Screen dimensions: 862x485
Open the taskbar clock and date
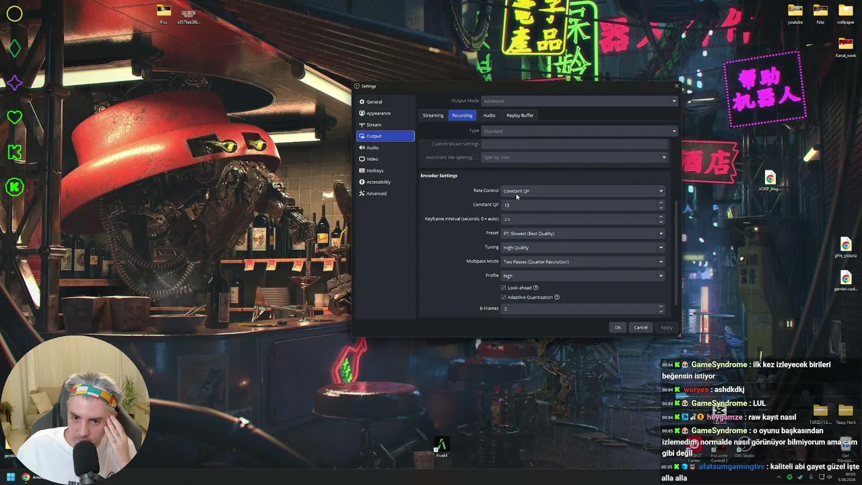point(848,477)
